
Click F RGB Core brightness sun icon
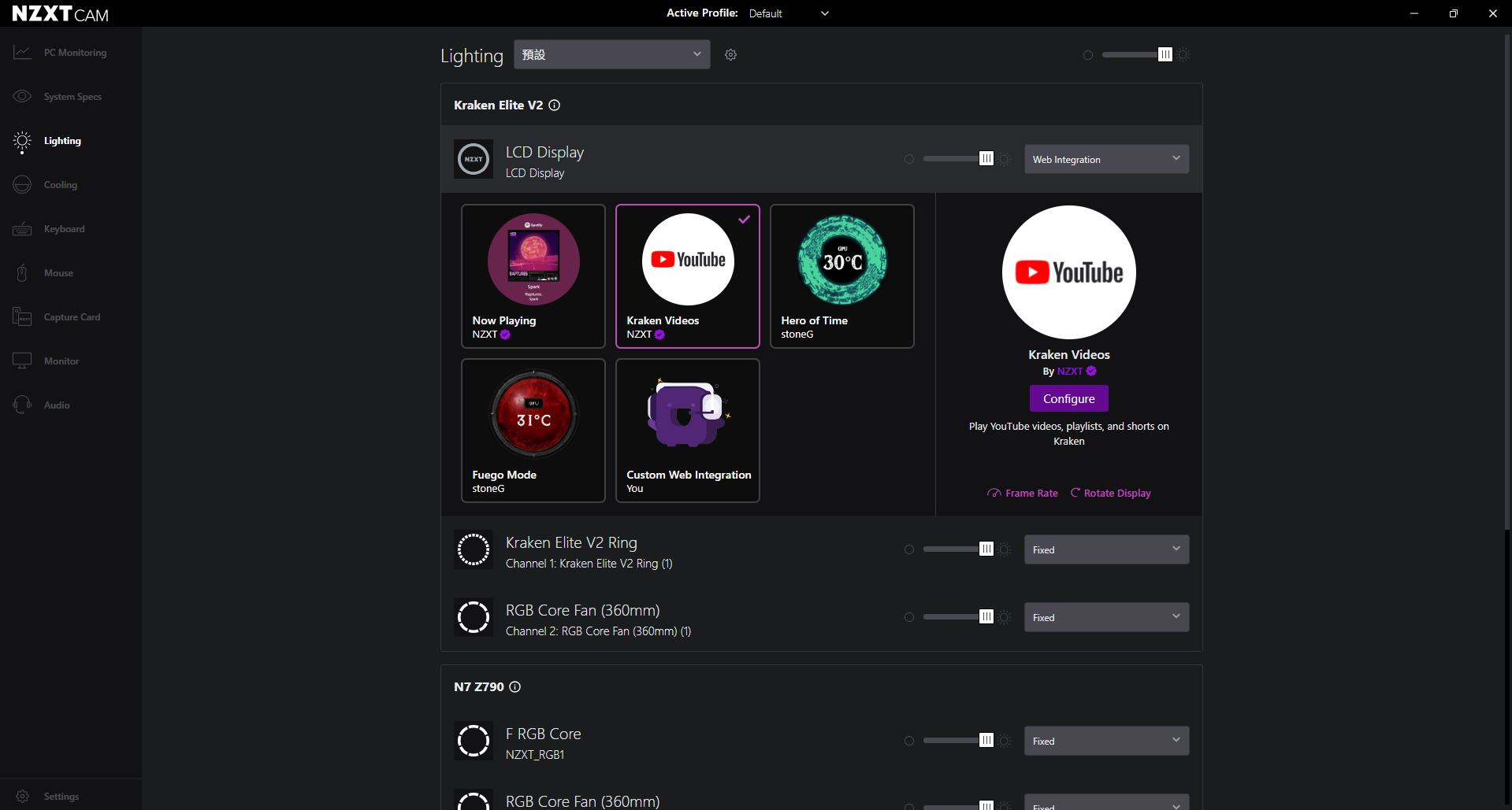coord(1005,741)
